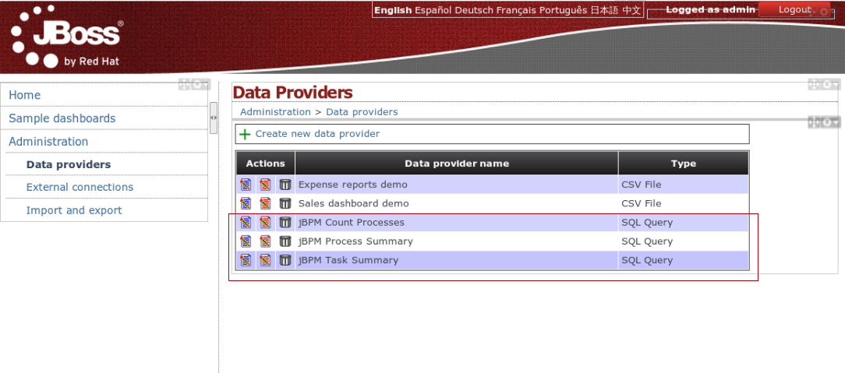Viewport: 845px width, 373px height.
Task: Click move-panel icon on navigation menu panel
Action: tap(184, 85)
